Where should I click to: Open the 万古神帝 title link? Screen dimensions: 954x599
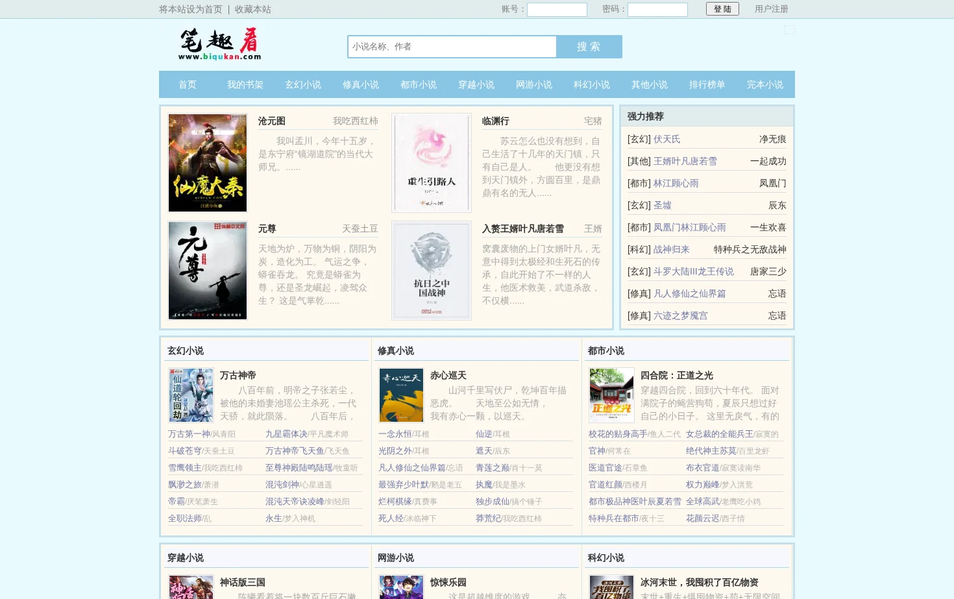[x=238, y=375]
